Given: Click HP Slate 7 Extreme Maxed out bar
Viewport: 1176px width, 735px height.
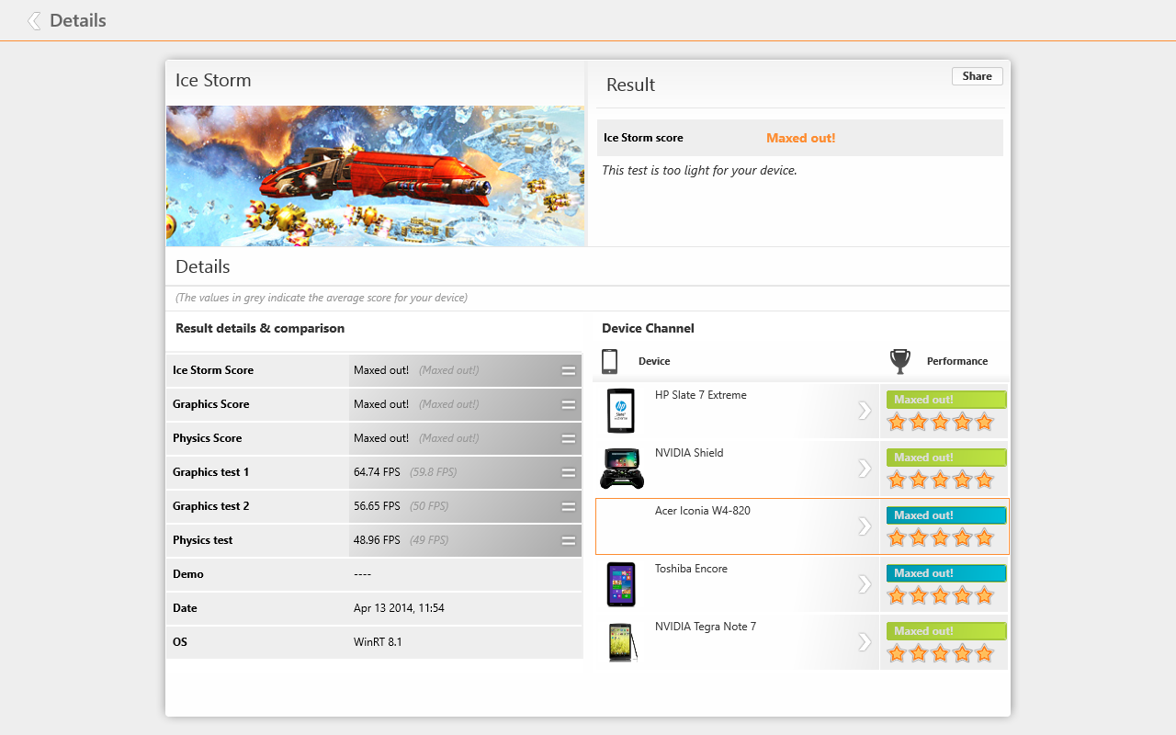Looking at the screenshot, I should pyautogui.click(x=946, y=400).
